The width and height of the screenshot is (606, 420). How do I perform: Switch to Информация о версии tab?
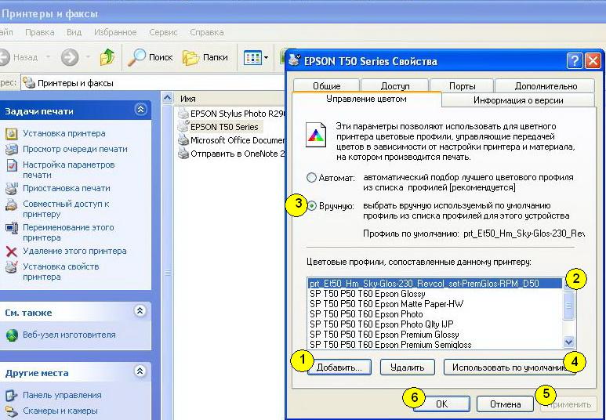point(518,100)
